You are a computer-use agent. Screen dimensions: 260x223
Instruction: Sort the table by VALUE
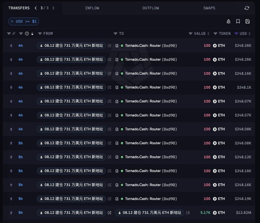208,34
